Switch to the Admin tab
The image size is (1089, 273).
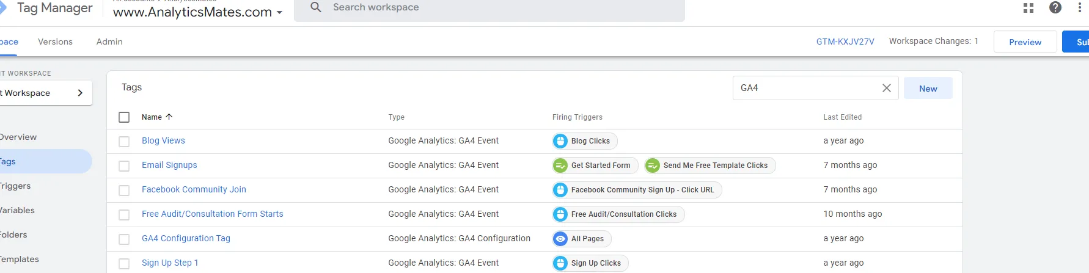(x=109, y=42)
